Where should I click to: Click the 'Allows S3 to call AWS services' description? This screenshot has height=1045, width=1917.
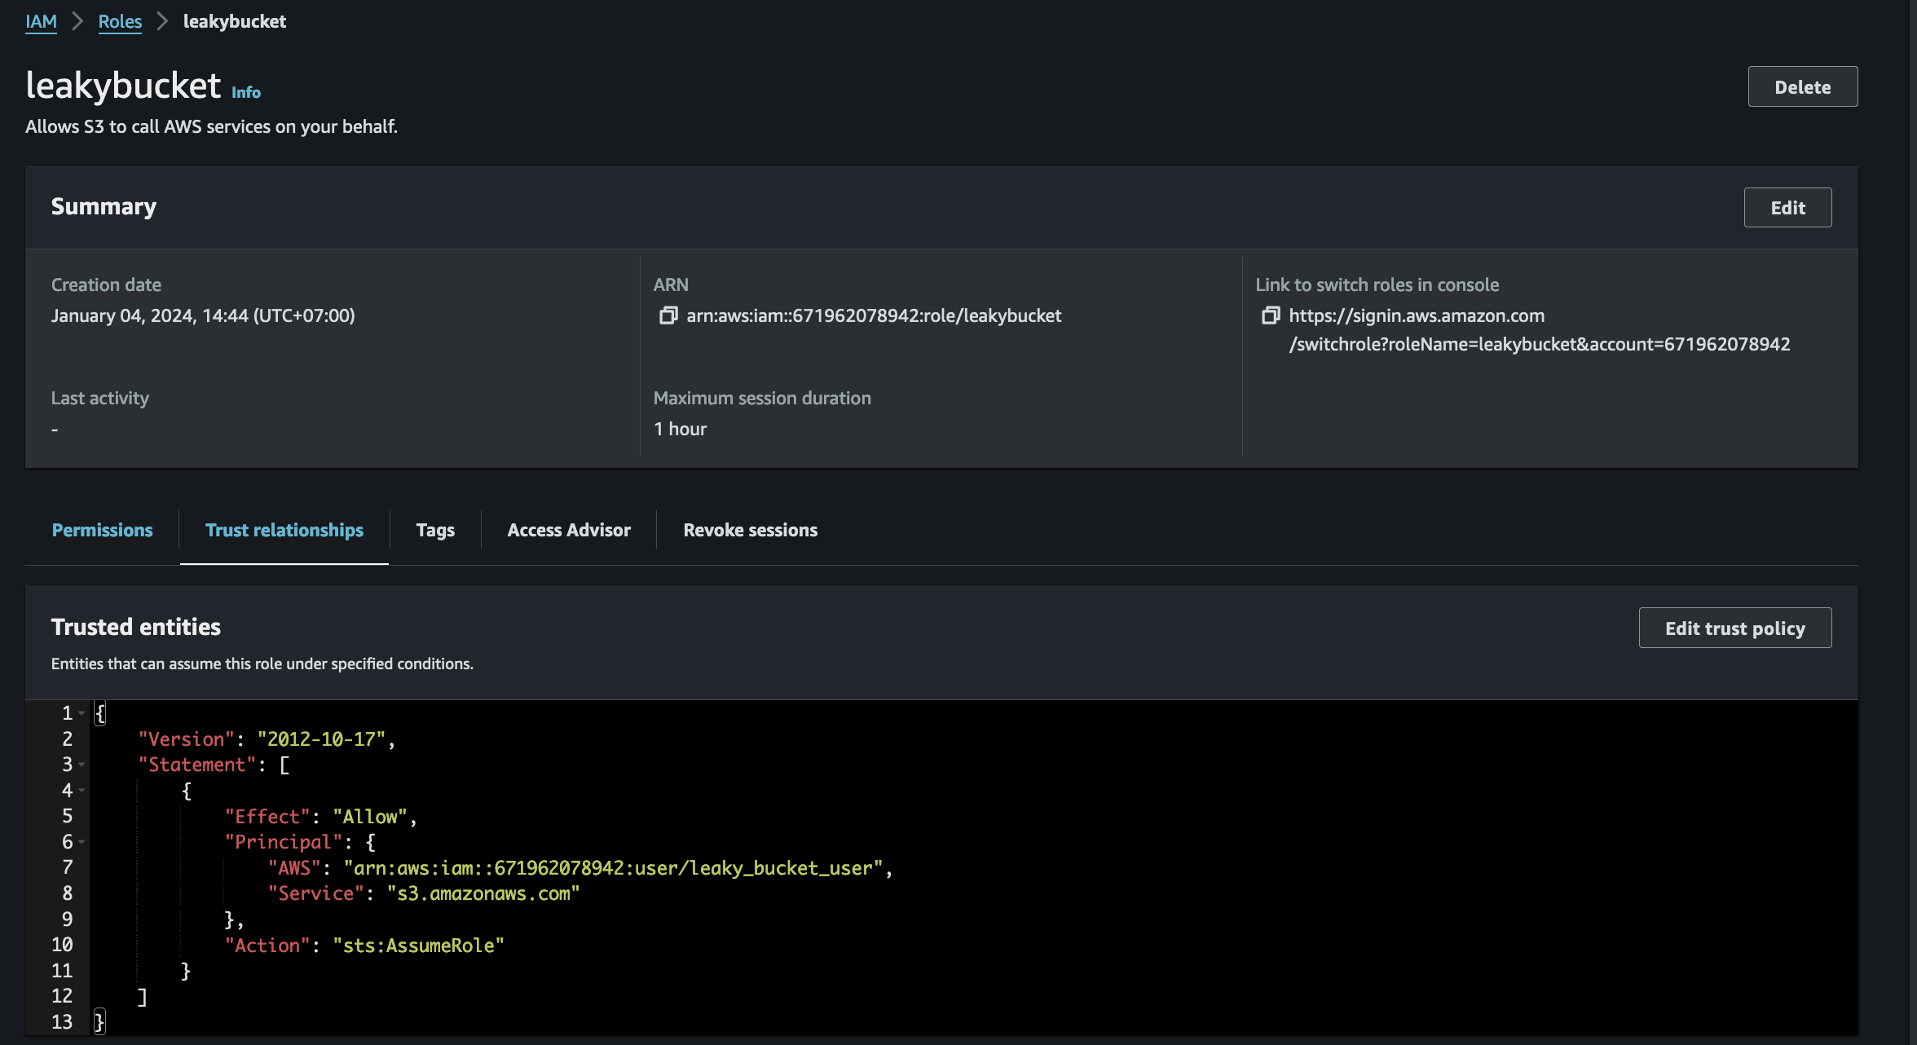212,126
